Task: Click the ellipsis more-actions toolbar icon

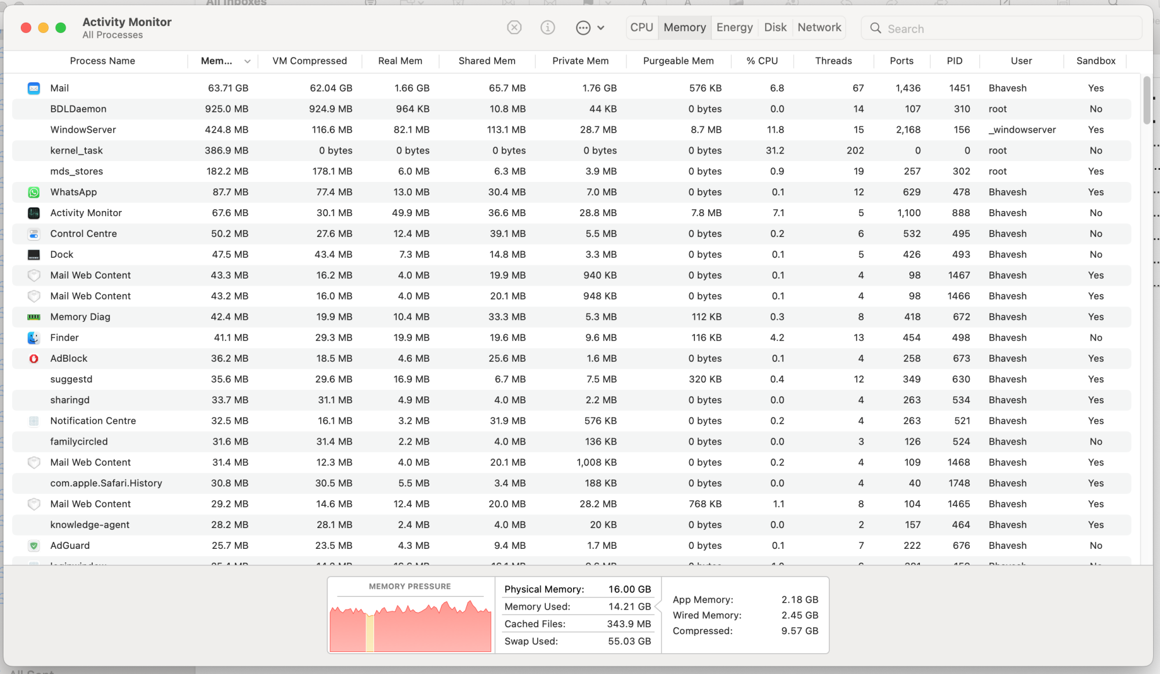Action: [x=583, y=28]
